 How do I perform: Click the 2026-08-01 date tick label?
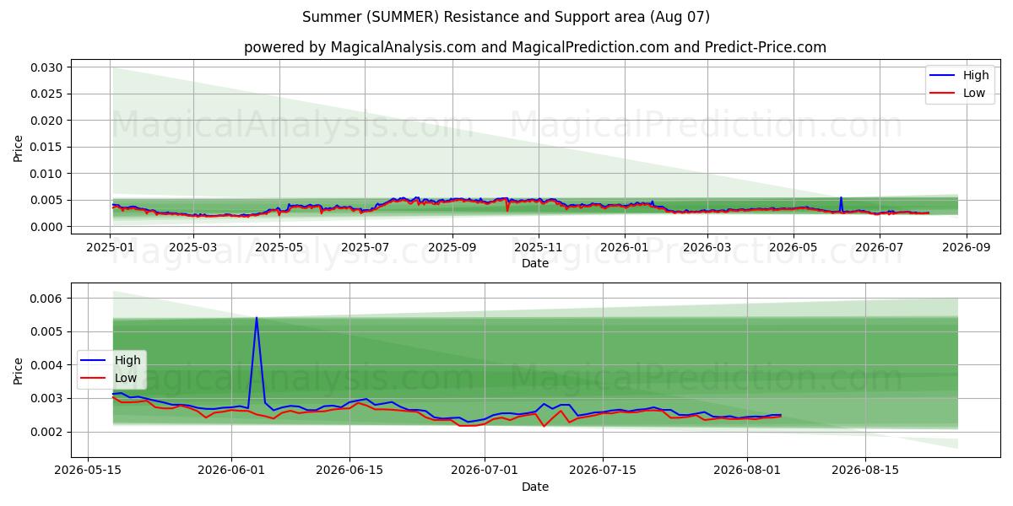tap(747, 471)
